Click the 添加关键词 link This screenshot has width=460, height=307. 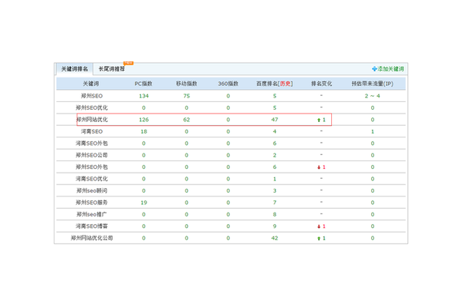pyautogui.click(x=390, y=69)
